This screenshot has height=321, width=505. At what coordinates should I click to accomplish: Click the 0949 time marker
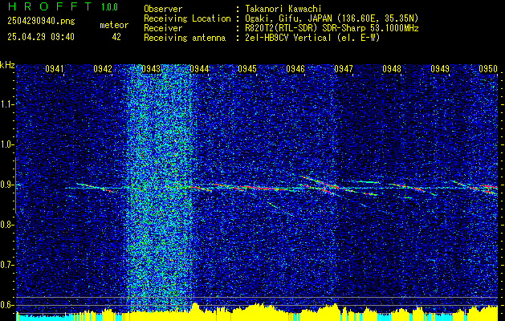(440, 69)
